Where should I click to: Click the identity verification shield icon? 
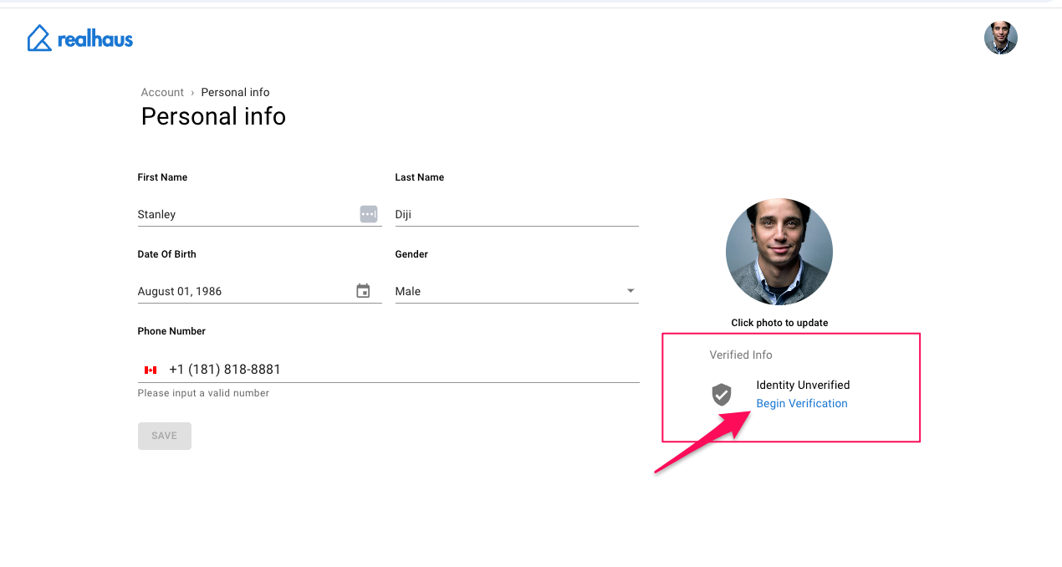(x=721, y=395)
